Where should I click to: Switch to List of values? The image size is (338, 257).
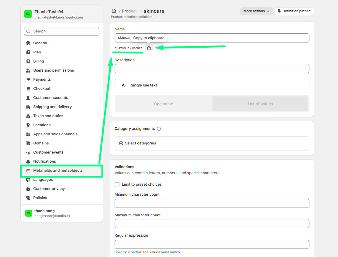pos(260,104)
